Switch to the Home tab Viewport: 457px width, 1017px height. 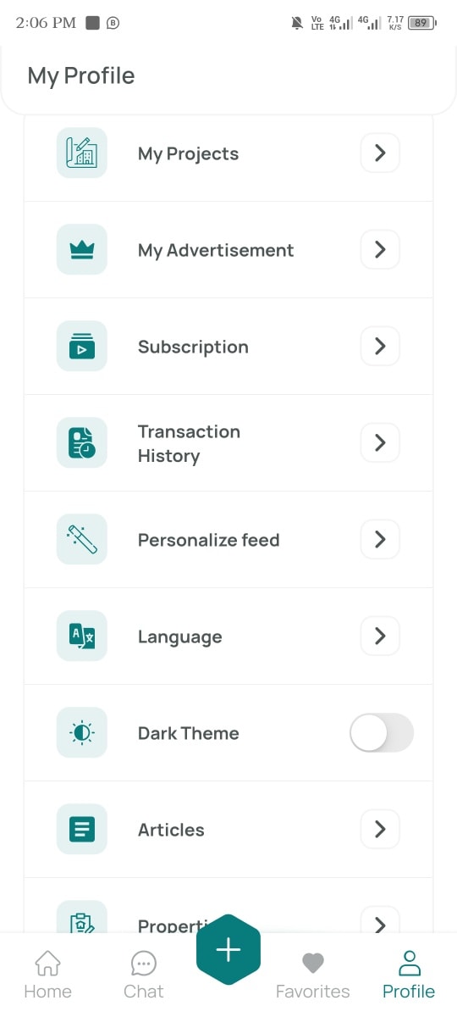[x=47, y=975]
